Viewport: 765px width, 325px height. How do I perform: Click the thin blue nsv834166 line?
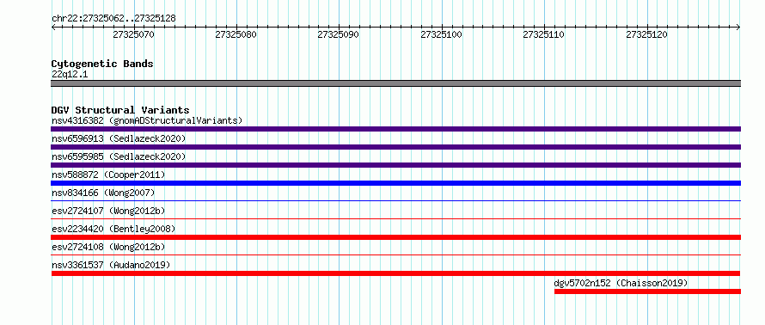pos(395,200)
